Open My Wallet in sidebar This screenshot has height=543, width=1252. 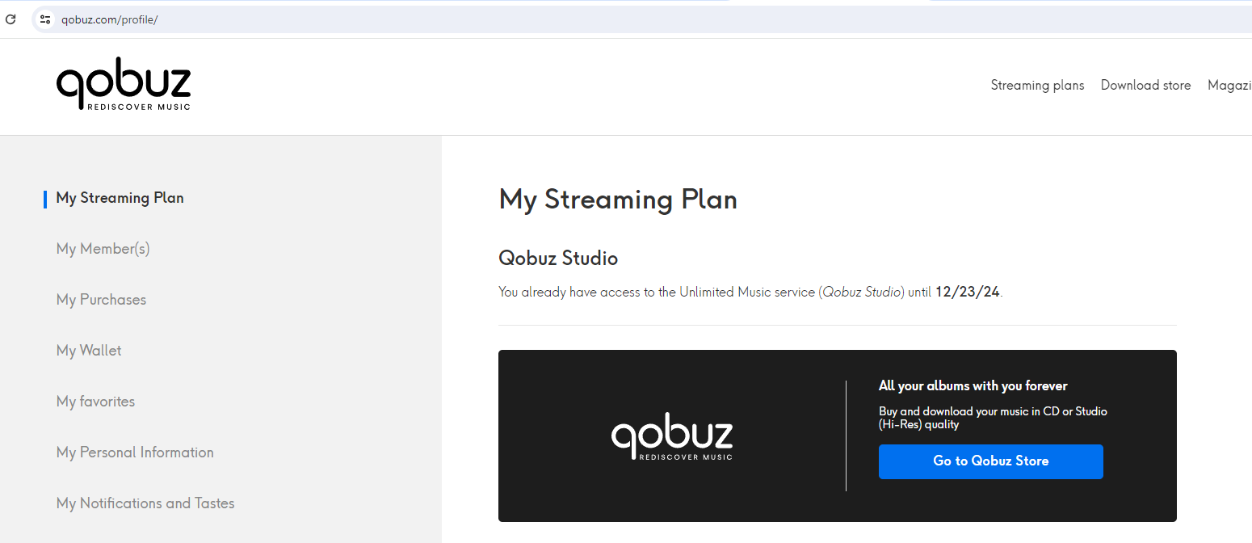tap(89, 351)
